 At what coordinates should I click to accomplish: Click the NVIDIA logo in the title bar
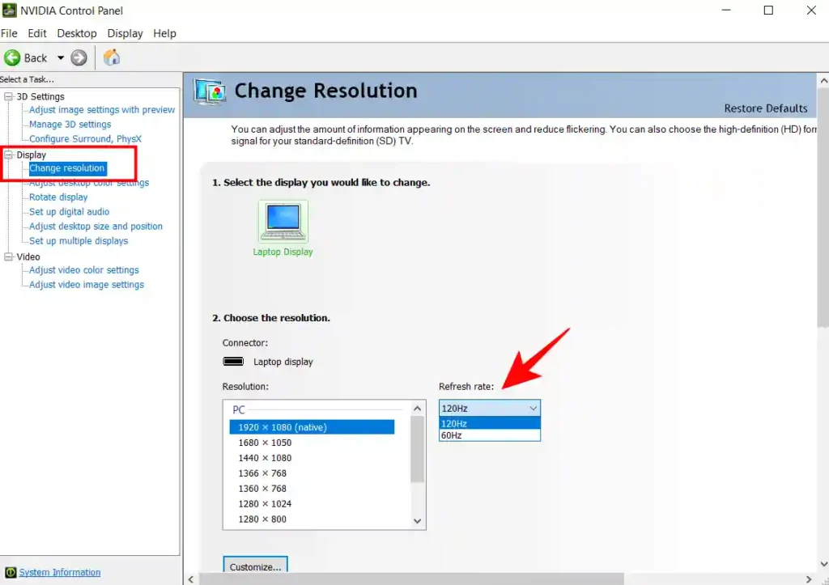11,11
